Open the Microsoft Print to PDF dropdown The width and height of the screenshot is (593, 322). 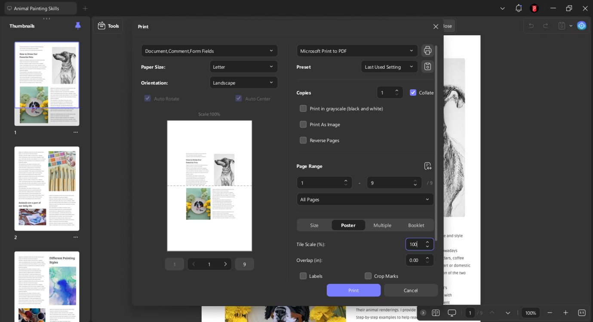click(356, 51)
